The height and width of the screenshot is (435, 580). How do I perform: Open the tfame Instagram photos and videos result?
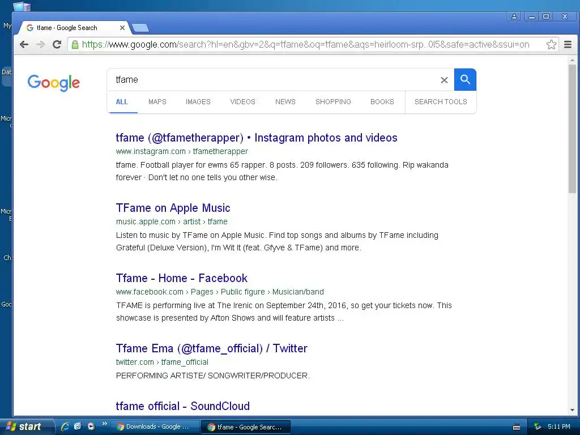[257, 138]
